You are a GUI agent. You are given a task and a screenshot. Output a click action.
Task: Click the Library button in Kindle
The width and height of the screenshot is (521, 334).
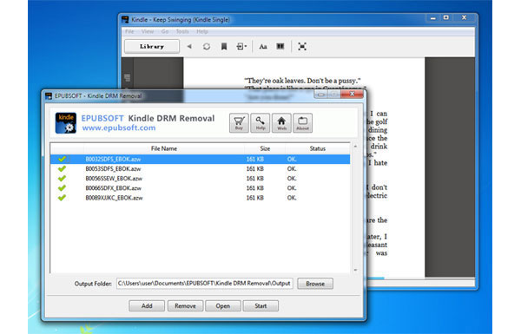tap(152, 47)
